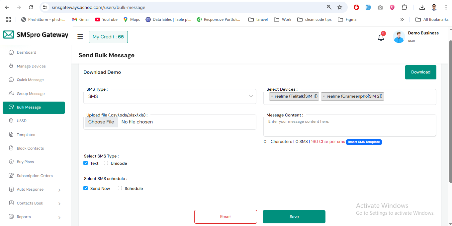Toggle sidebar with hamburger menu icon
Viewport: 452px width, 226px height.
(80, 37)
